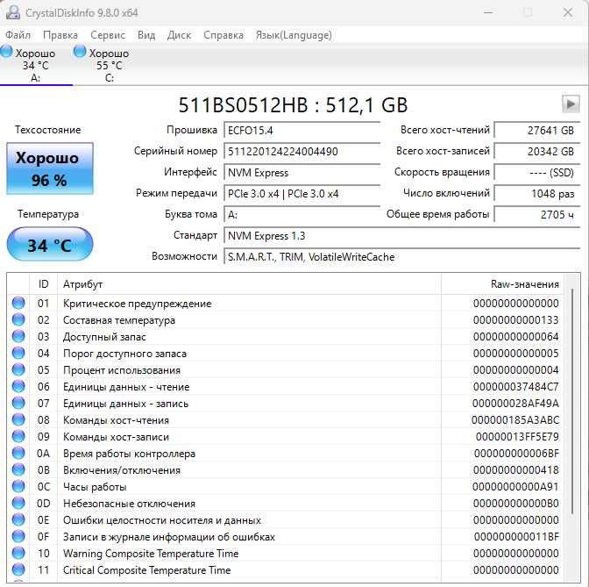Open the Файл menu
This screenshot has height=587, width=589.
point(18,35)
